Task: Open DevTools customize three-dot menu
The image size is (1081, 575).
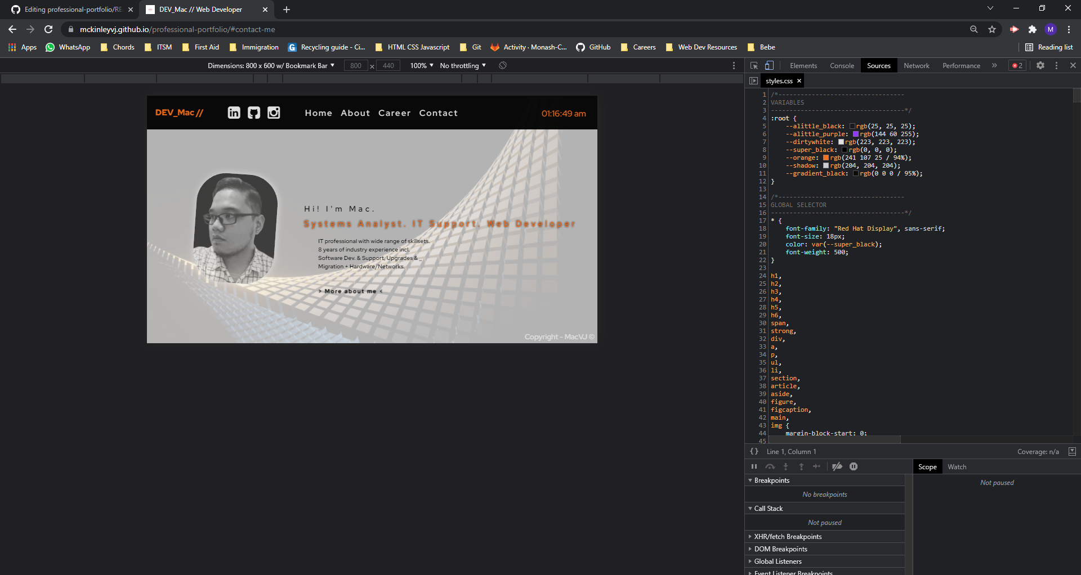Action: tap(1056, 66)
